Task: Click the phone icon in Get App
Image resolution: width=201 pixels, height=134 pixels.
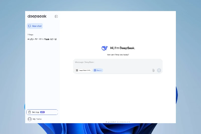Action: 29,112
